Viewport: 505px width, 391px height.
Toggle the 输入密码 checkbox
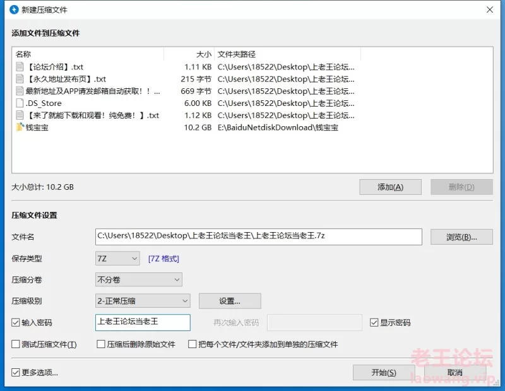tap(15, 322)
